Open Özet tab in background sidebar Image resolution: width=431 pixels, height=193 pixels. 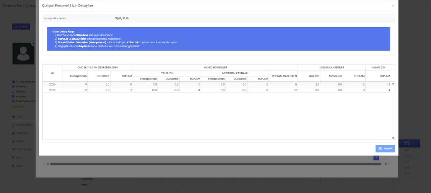click(19, 116)
